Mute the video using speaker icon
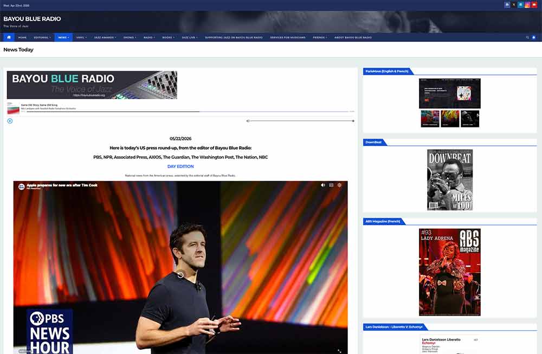 (x=323, y=185)
